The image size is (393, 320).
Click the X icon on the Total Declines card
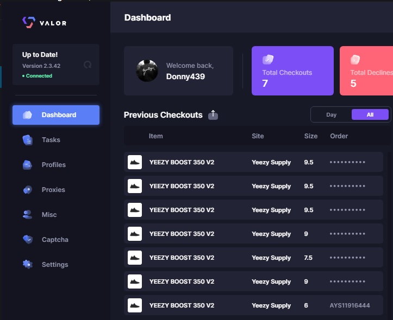(355, 60)
